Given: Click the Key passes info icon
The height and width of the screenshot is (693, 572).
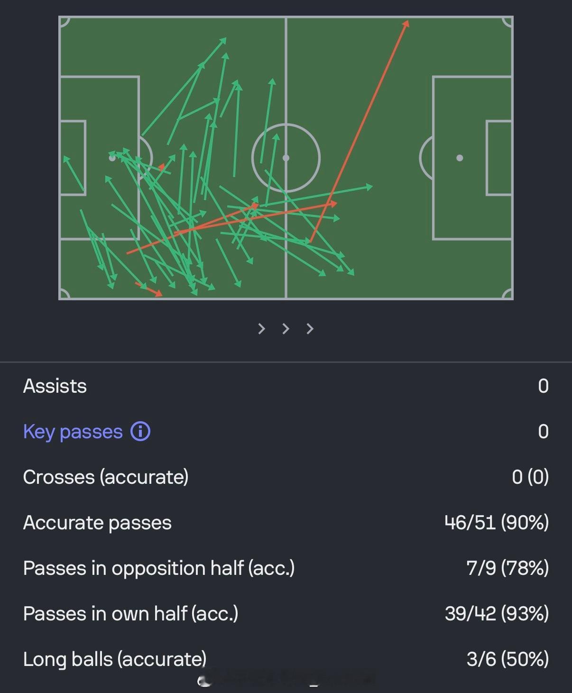Looking at the screenshot, I should point(140,432).
